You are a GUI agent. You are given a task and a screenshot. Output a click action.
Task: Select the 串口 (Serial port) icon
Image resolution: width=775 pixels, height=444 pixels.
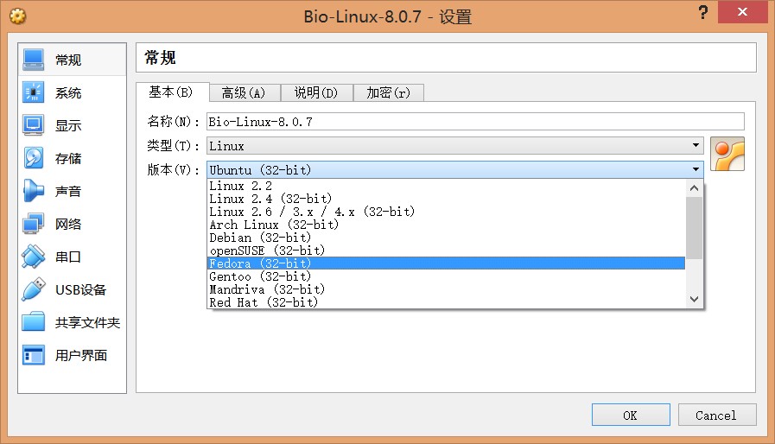click(x=33, y=257)
